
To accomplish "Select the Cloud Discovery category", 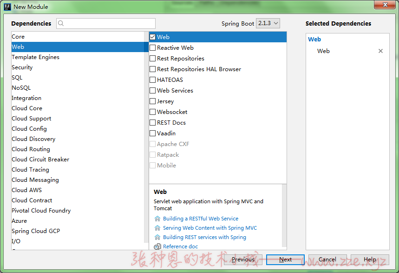I will (78, 139).
